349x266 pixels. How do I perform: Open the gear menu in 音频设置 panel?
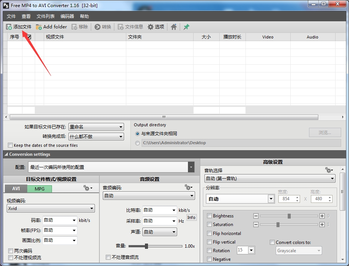189,187
